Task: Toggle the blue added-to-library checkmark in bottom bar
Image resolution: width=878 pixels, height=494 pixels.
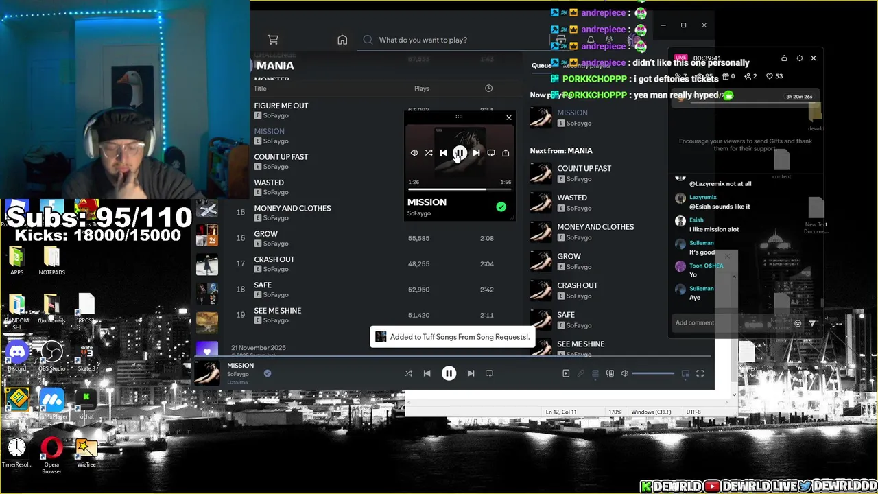Action: pyautogui.click(x=268, y=373)
